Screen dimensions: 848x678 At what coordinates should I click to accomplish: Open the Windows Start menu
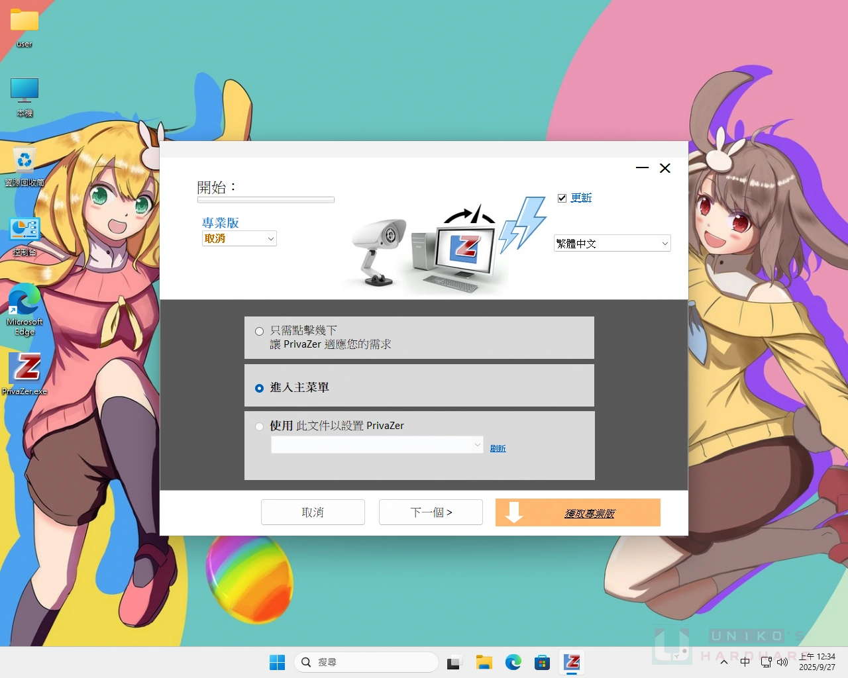point(277,662)
